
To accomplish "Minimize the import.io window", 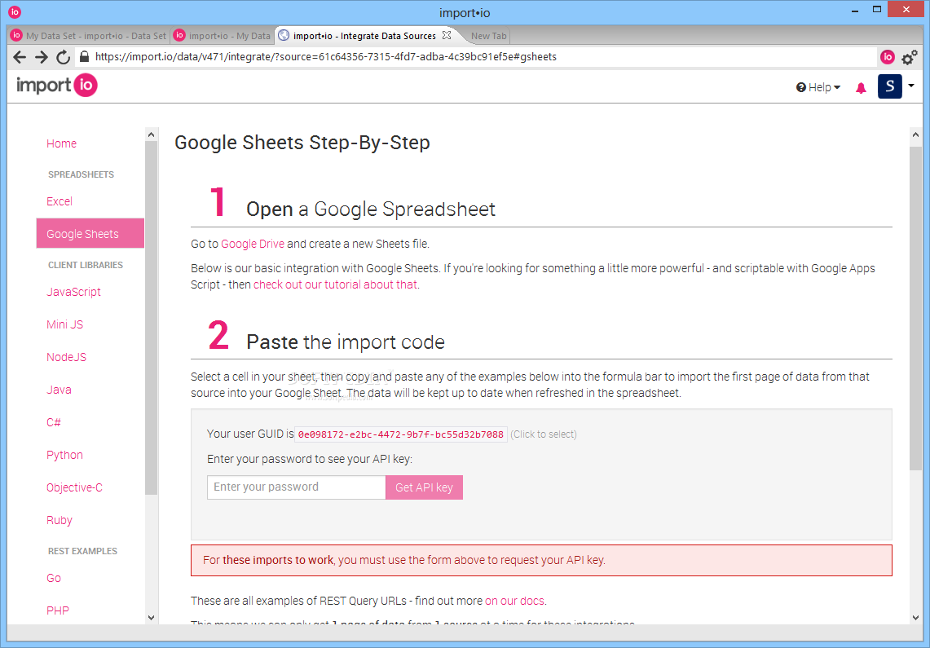I will 855,11.
